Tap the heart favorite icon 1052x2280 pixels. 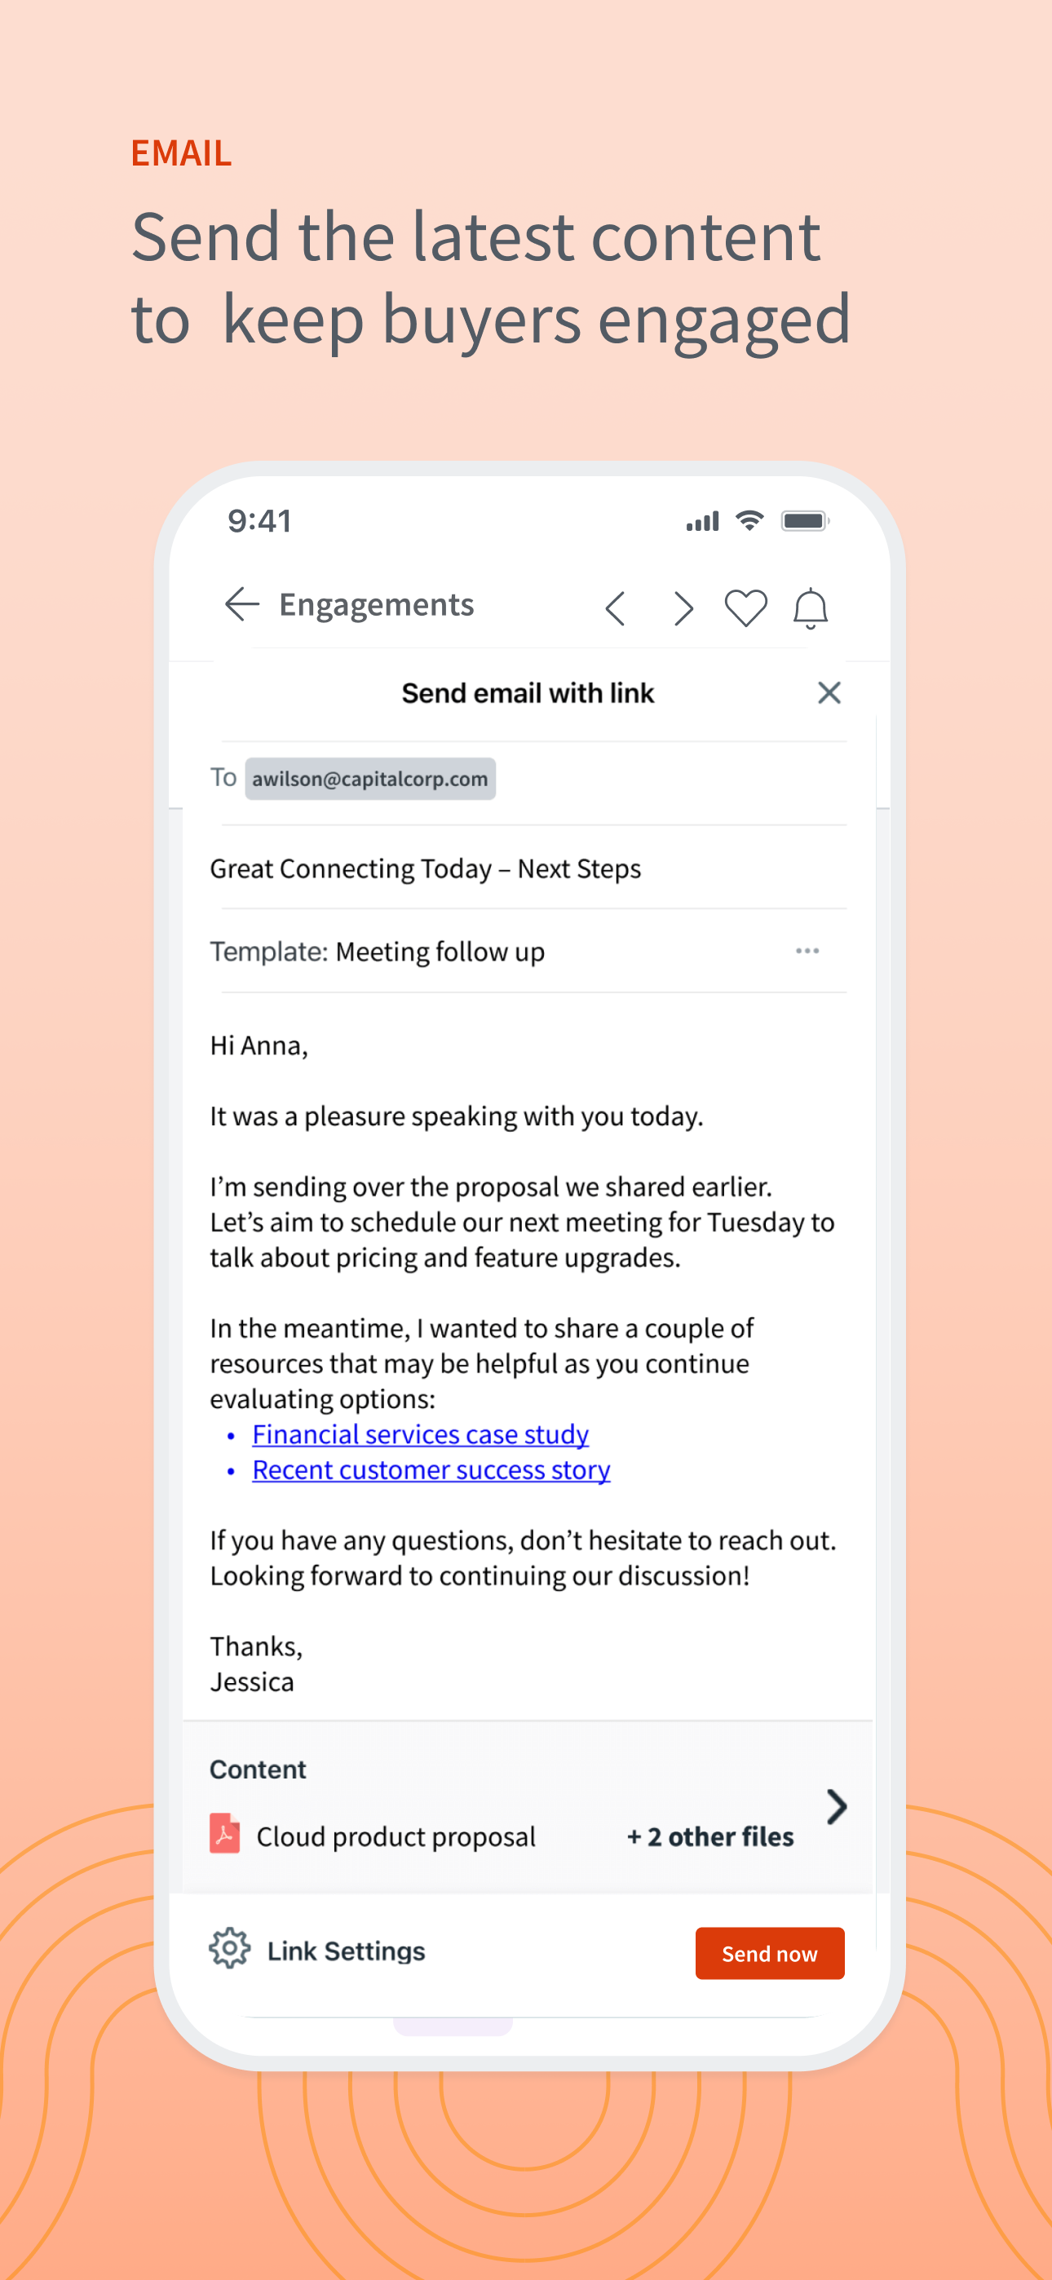(x=745, y=608)
